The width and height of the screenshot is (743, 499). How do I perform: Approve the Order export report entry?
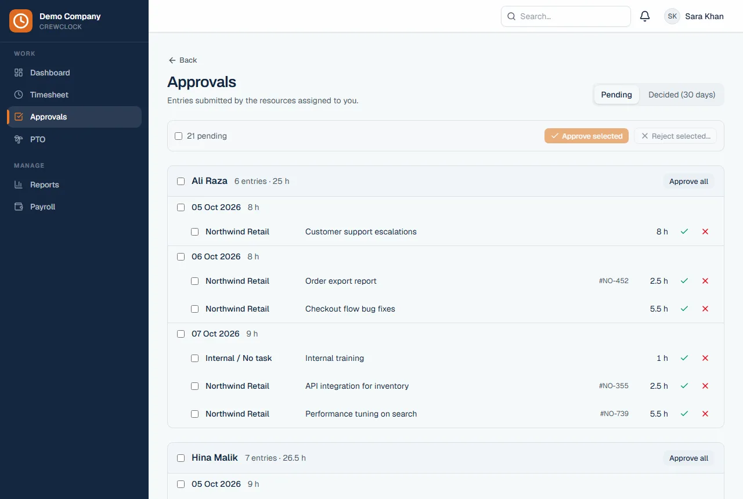pos(684,281)
